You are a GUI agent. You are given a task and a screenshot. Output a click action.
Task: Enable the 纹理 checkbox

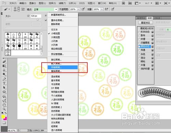[x=139, y=39]
